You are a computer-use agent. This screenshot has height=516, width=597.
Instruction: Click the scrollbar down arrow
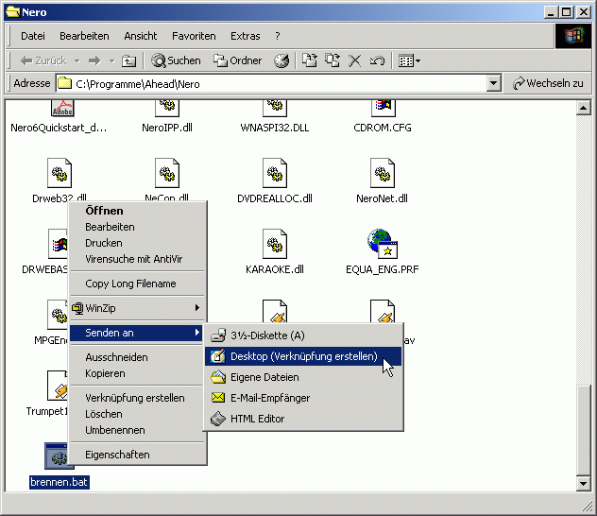pyautogui.click(x=583, y=484)
